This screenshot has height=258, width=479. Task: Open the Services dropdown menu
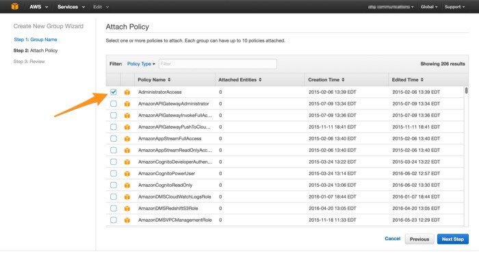click(71, 7)
